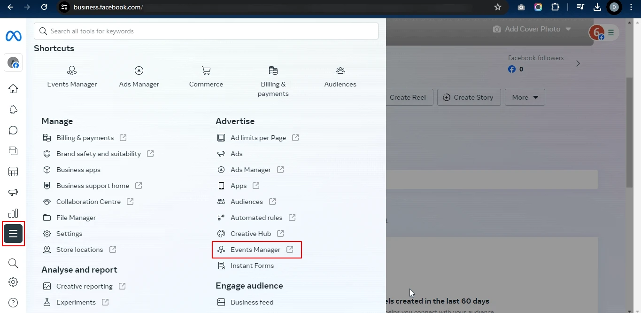
Task: Open the Help question mark icon
Action: click(x=13, y=303)
